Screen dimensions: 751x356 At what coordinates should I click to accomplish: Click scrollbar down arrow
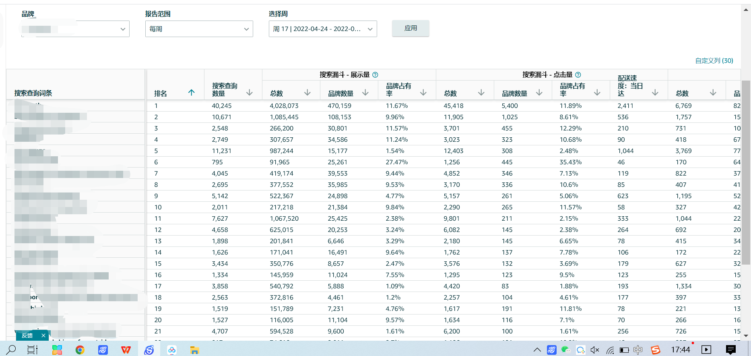coord(746,335)
